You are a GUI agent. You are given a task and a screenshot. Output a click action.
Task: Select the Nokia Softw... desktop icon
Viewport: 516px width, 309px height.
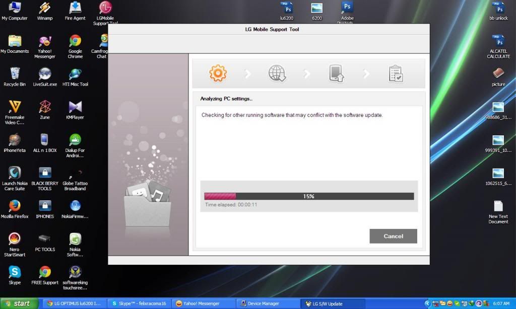(75, 245)
